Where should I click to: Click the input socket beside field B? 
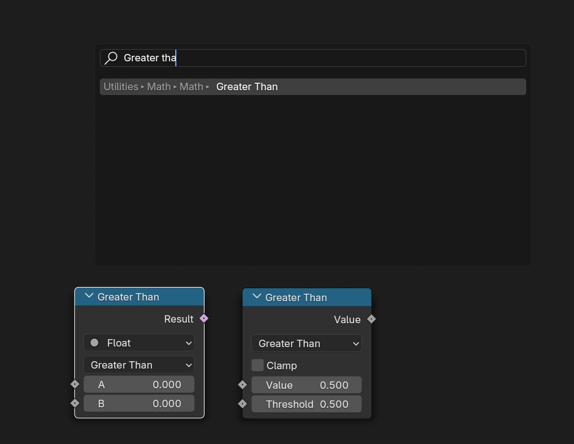75,404
